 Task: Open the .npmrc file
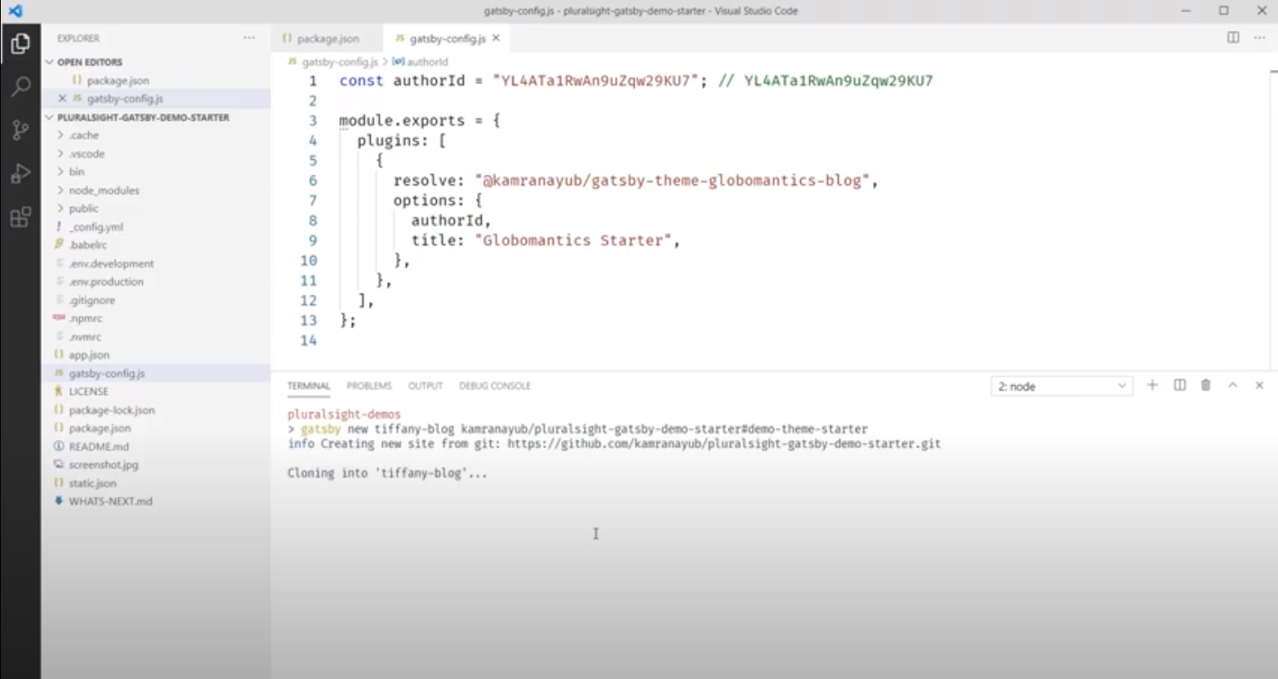85,318
